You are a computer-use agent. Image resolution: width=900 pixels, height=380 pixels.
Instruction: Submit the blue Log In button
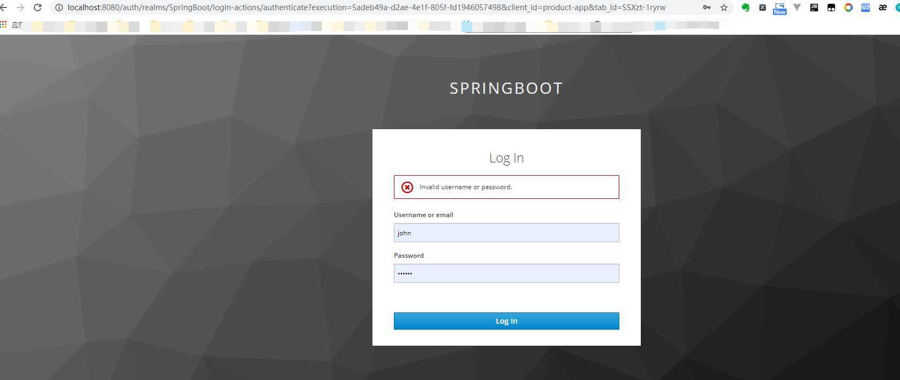coord(506,321)
